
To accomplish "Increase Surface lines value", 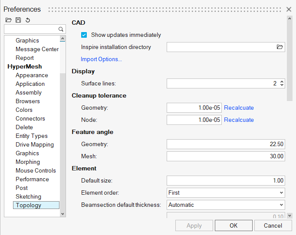I will click(x=282, y=82).
